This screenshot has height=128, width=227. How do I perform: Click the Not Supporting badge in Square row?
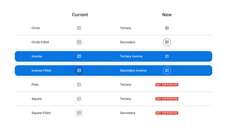[167, 99]
